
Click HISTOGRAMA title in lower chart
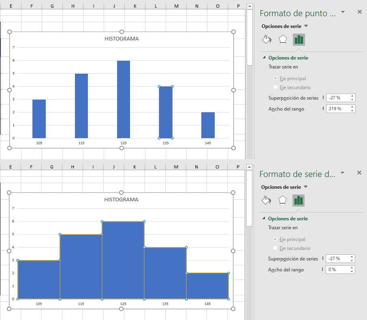pyautogui.click(x=121, y=199)
